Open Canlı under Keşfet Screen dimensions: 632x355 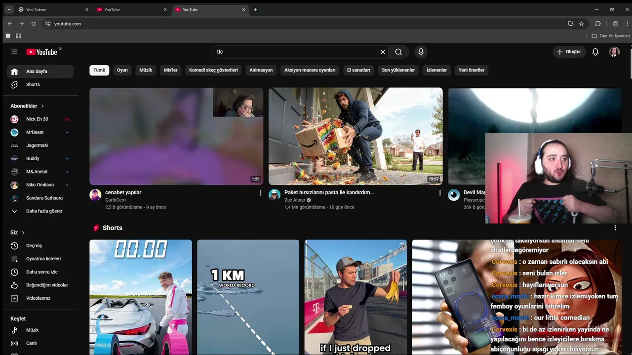point(40,343)
